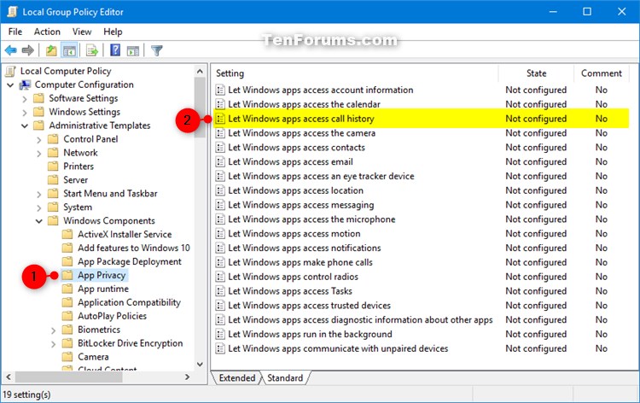Open the Help menu
Screen dimensions: 640x403
pyautogui.click(x=113, y=32)
